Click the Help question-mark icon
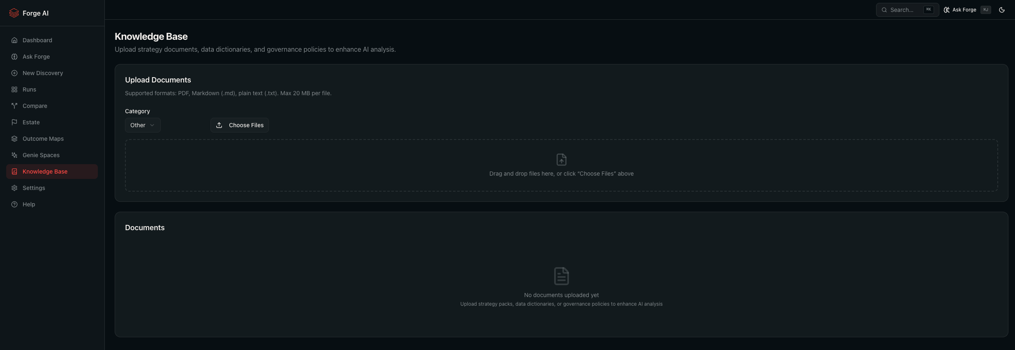Screen dimensions: 1015x350 14,204
